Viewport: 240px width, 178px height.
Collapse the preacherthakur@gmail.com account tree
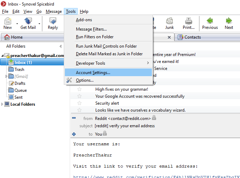2,56
